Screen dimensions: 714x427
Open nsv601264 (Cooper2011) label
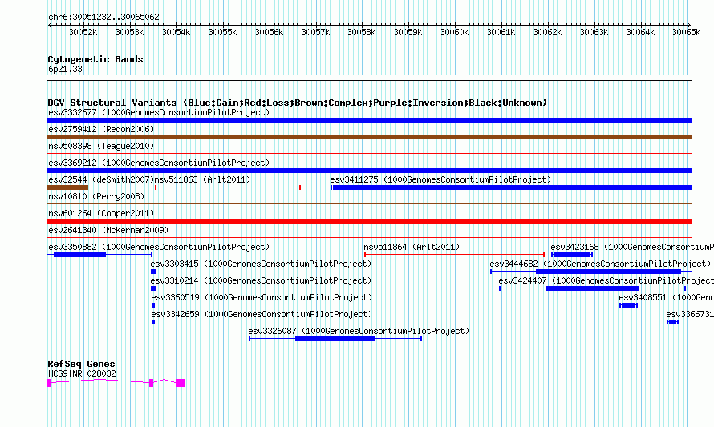[x=101, y=213]
